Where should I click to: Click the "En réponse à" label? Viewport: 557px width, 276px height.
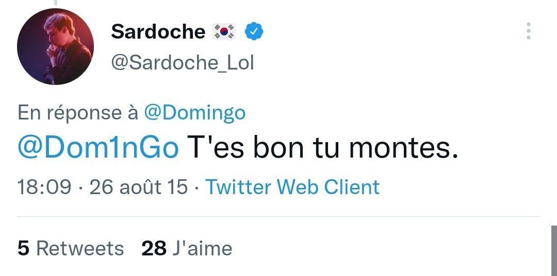coord(77,113)
